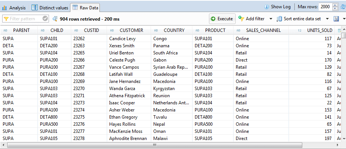This screenshot has height=149, width=346.
Task: Click the COUNTRY column header
Action: 171,30
